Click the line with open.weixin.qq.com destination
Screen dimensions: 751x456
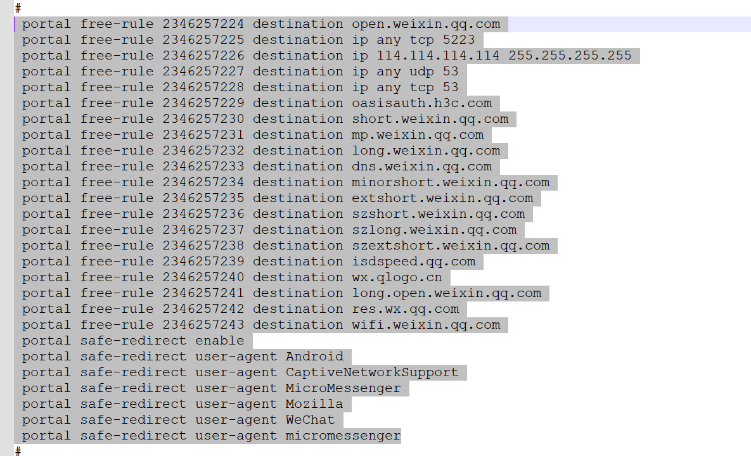coord(261,24)
